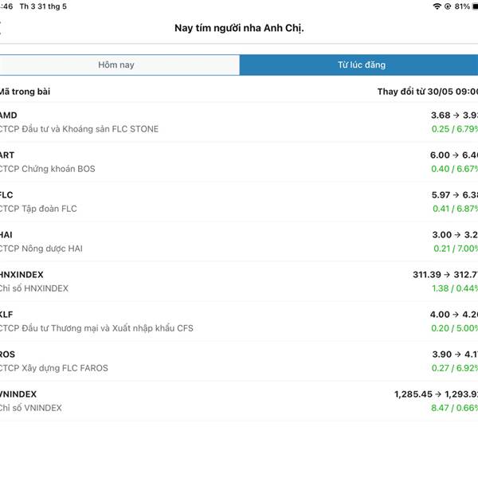Open the FLC stock row
The image size is (478, 478).
click(239, 202)
